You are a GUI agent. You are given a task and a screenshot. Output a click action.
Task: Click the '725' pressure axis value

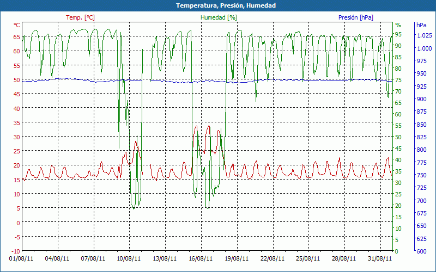tap(421, 188)
